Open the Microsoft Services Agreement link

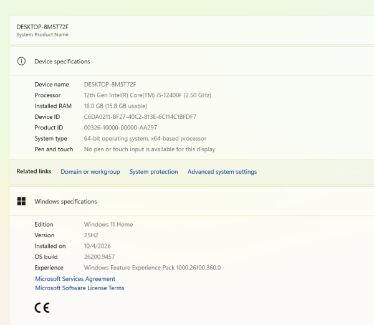(x=75, y=279)
